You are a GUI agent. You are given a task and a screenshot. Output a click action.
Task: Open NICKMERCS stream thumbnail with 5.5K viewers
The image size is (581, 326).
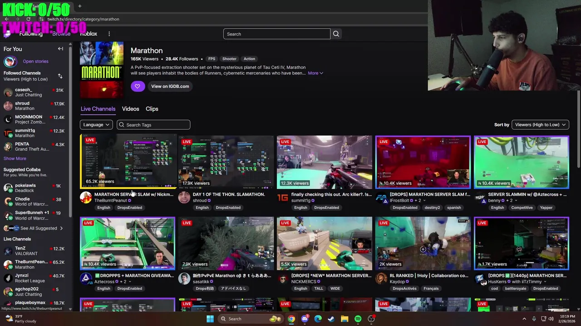point(325,243)
